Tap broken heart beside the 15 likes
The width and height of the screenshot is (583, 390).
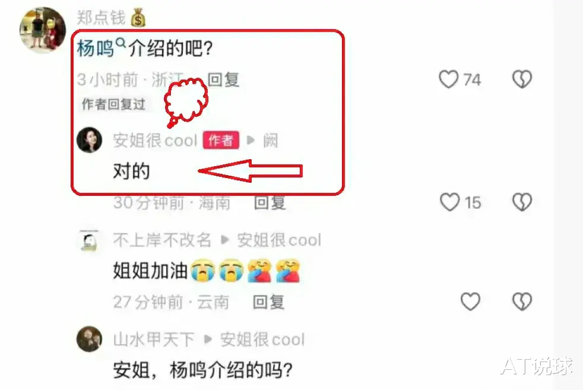click(x=522, y=202)
